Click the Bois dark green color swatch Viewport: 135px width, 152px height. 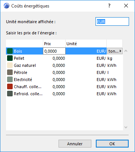pyautogui.click(x=10, y=51)
